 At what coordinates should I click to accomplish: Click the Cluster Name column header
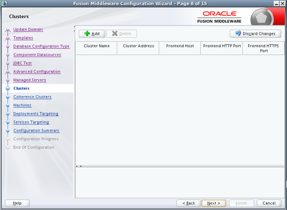tap(96, 48)
